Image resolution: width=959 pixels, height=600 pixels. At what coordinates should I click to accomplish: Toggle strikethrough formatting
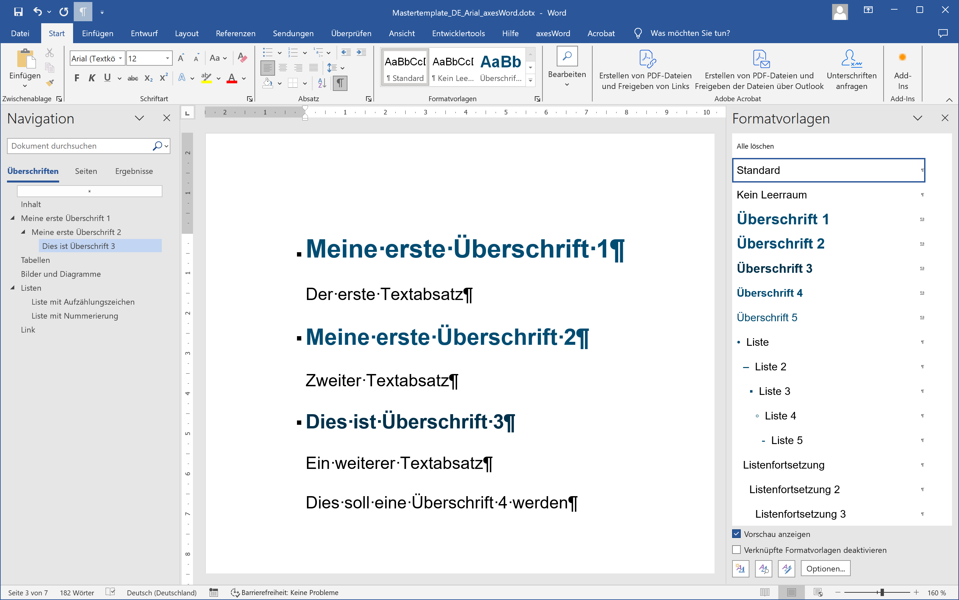click(x=133, y=78)
